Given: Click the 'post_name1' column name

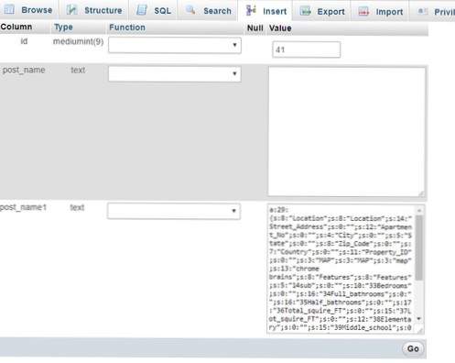Looking at the screenshot, I should [x=23, y=207].
